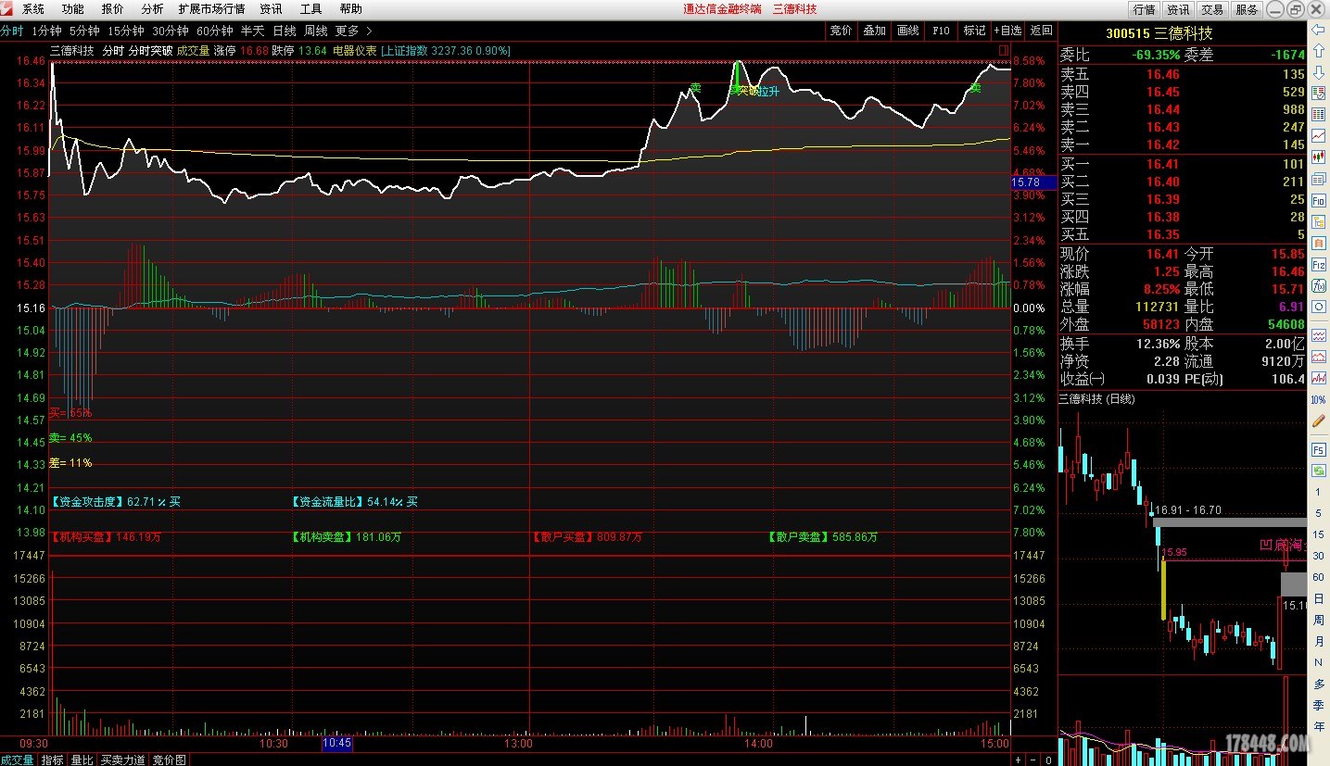Select the pencil drawing sidebar icon
Image resolution: width=1330 pixels, height=766 pixels.
[x=1318, y=421]
